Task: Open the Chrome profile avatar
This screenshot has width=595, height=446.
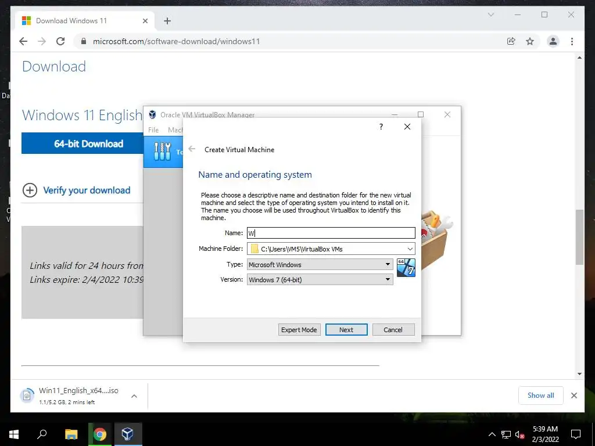Action: [x=553, y=41]
